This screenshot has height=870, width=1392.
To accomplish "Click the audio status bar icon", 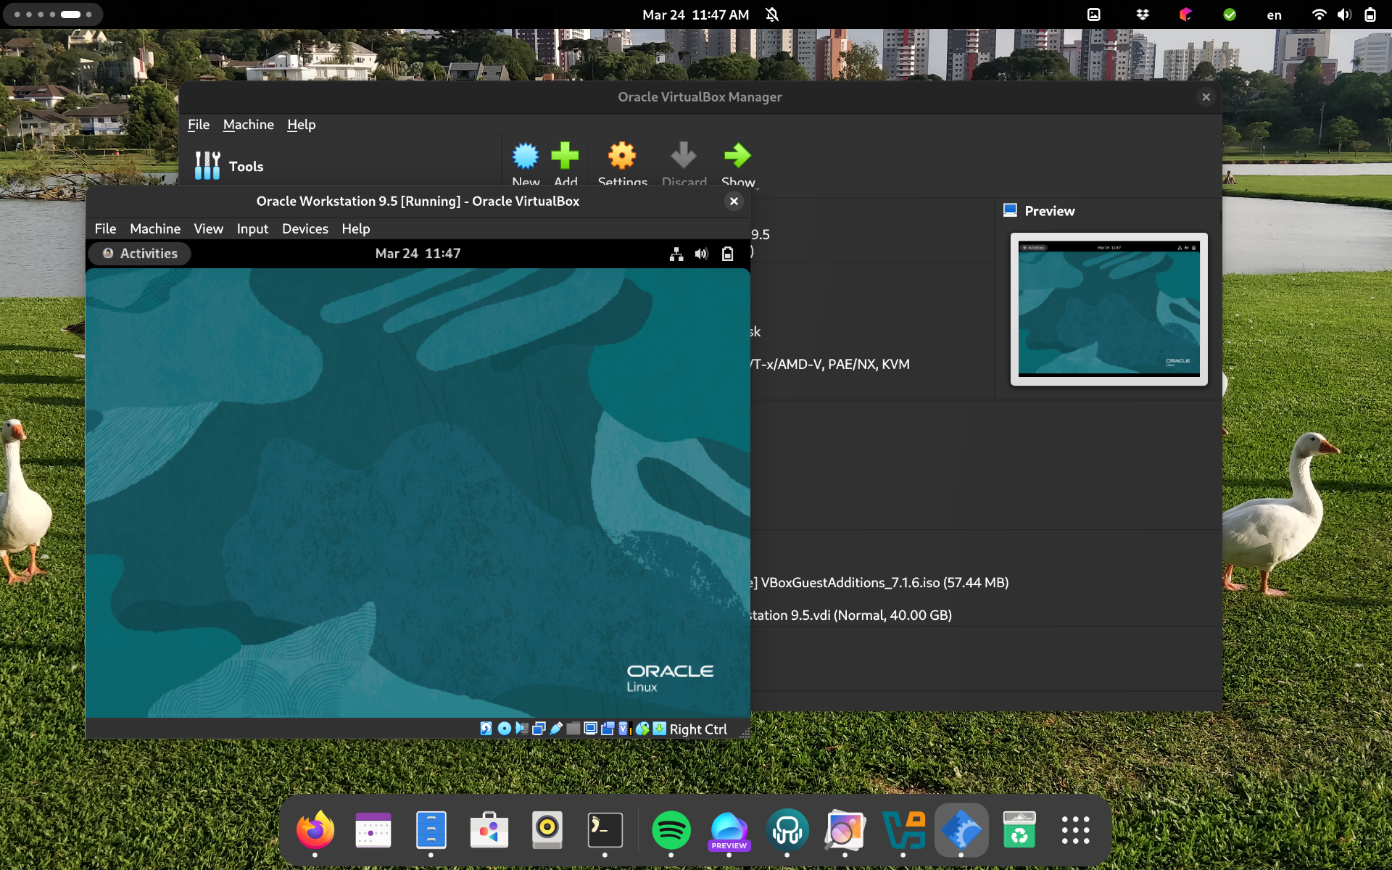I will pos(521,729).
